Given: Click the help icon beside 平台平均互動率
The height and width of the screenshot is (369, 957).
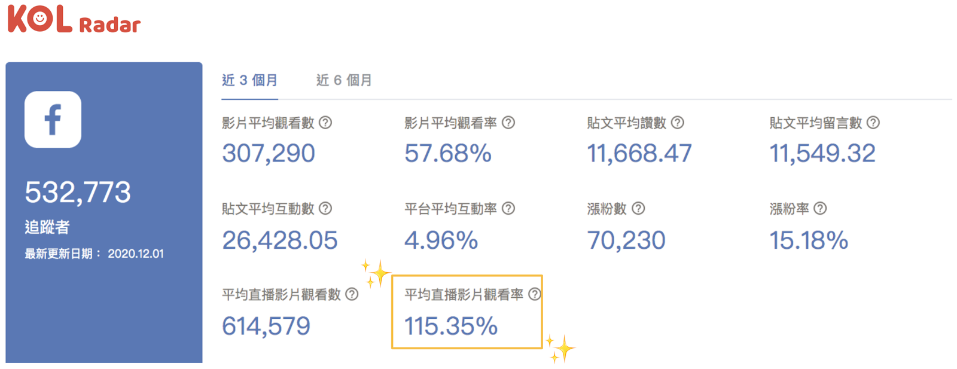Looking at the screenshot, I should click(508, 208).
